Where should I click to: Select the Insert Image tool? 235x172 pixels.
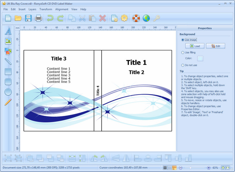[x=8, y=41]
